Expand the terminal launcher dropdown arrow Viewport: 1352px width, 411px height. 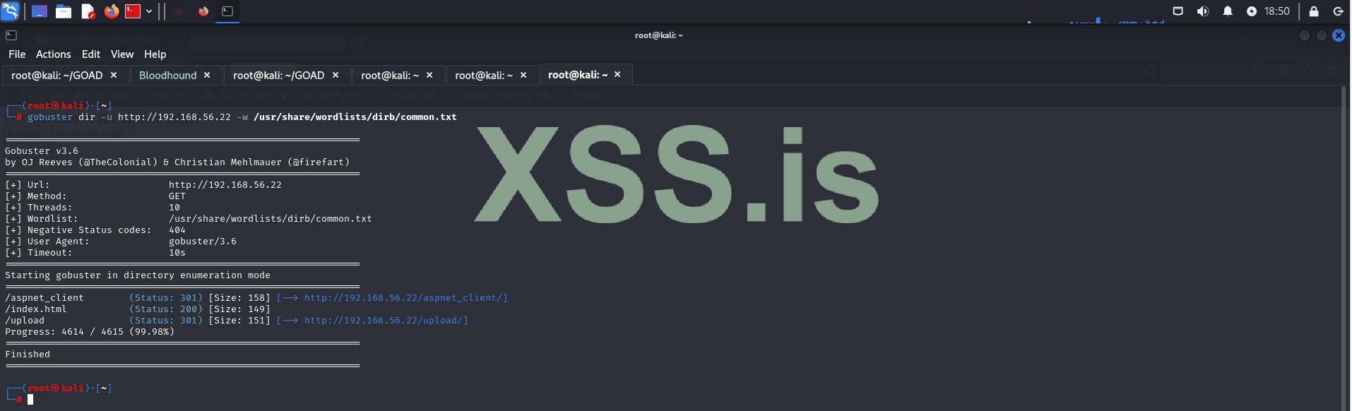pos(149,11)
